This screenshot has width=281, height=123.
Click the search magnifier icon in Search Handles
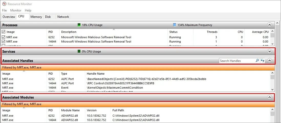(257, 61)
